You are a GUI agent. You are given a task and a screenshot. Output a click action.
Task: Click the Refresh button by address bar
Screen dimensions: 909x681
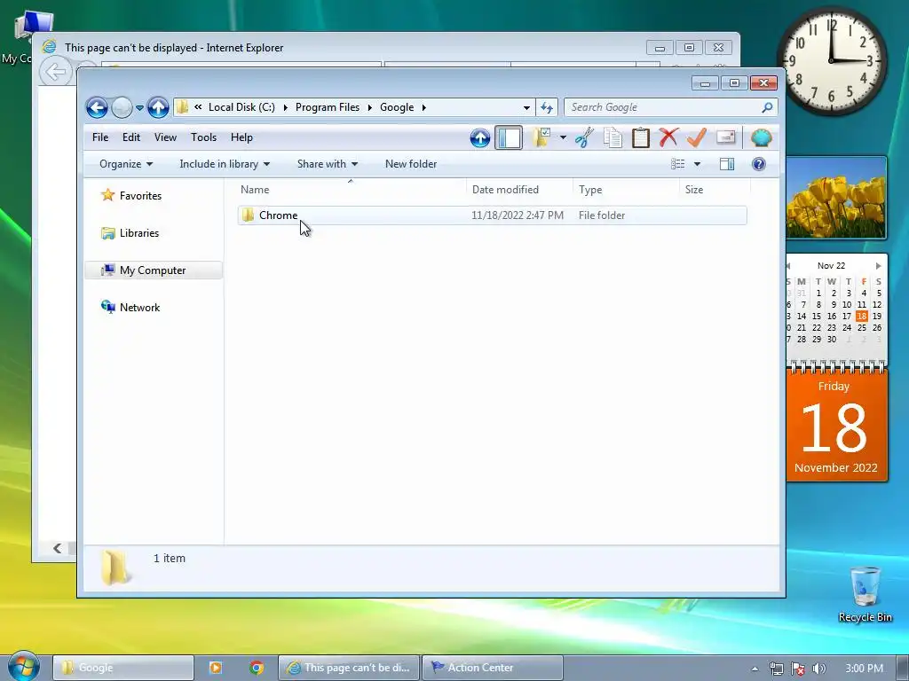(x=547, y=107)
